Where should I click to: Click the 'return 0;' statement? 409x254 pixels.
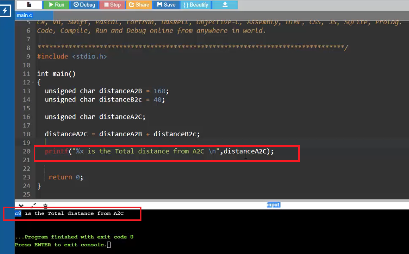pos(66,177)
